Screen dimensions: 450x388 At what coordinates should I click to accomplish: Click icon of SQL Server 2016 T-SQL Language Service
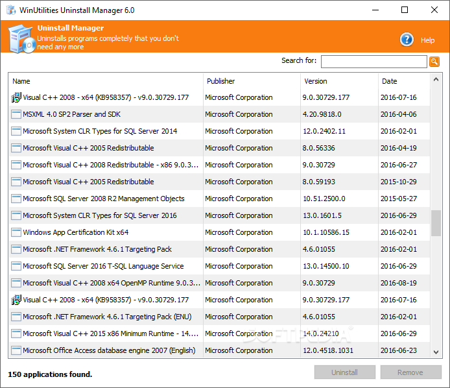[16, 266]
